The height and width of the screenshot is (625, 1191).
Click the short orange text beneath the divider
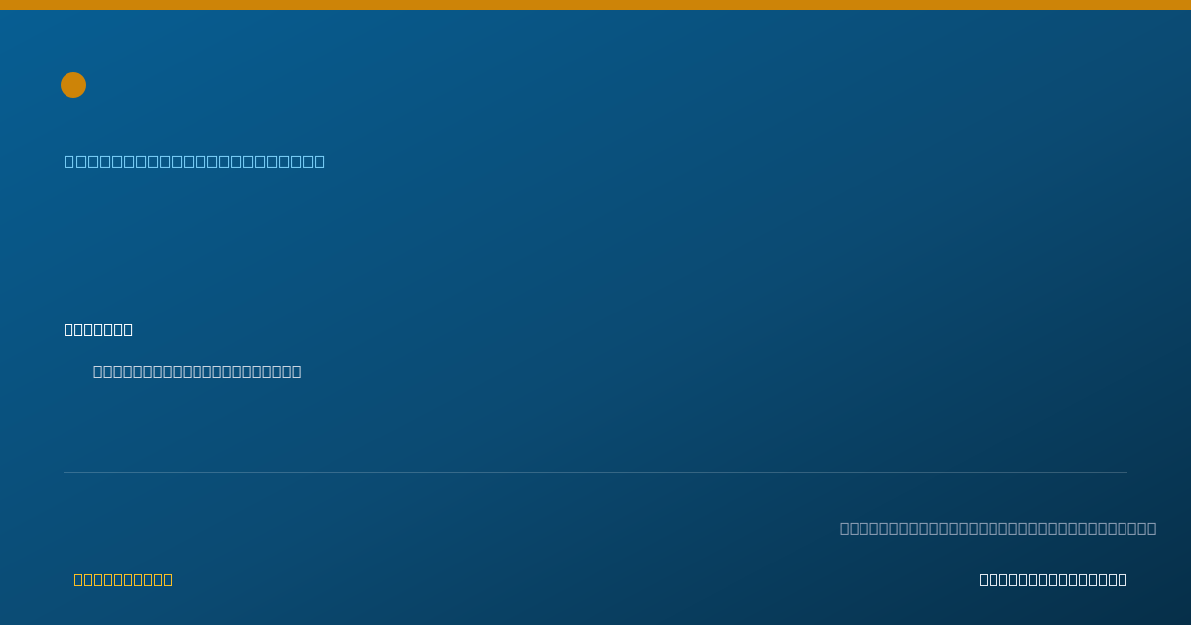[x=123, y=579]
